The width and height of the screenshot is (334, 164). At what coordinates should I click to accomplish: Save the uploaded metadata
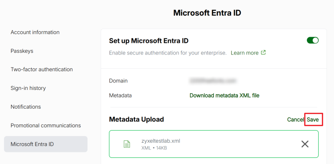(313, 119)
